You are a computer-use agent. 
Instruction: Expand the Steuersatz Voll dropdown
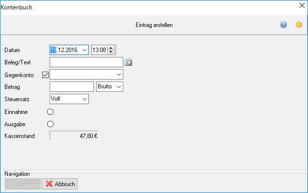pos(84,99)
